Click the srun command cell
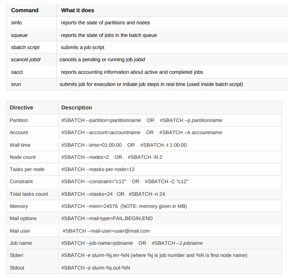Image resolution: width=288 pixels, height=278 pixels. tap(16, 84)
